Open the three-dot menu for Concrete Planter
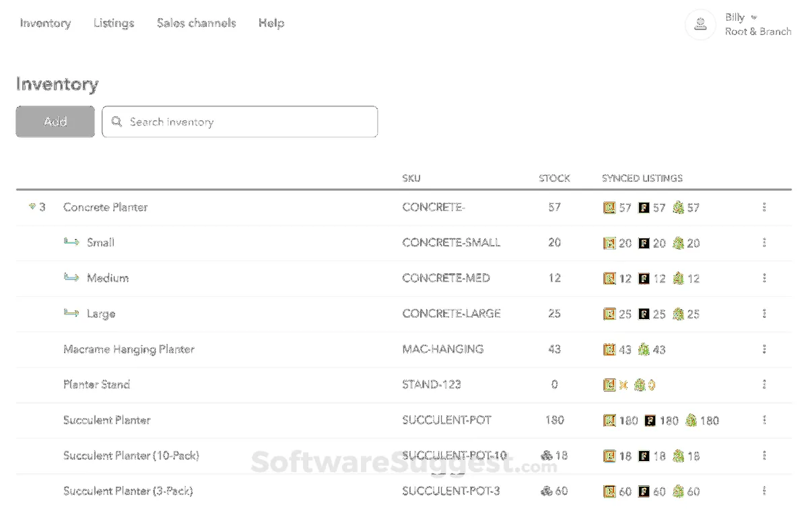Viewport: 808px width, 517px height. pos(764,207)
